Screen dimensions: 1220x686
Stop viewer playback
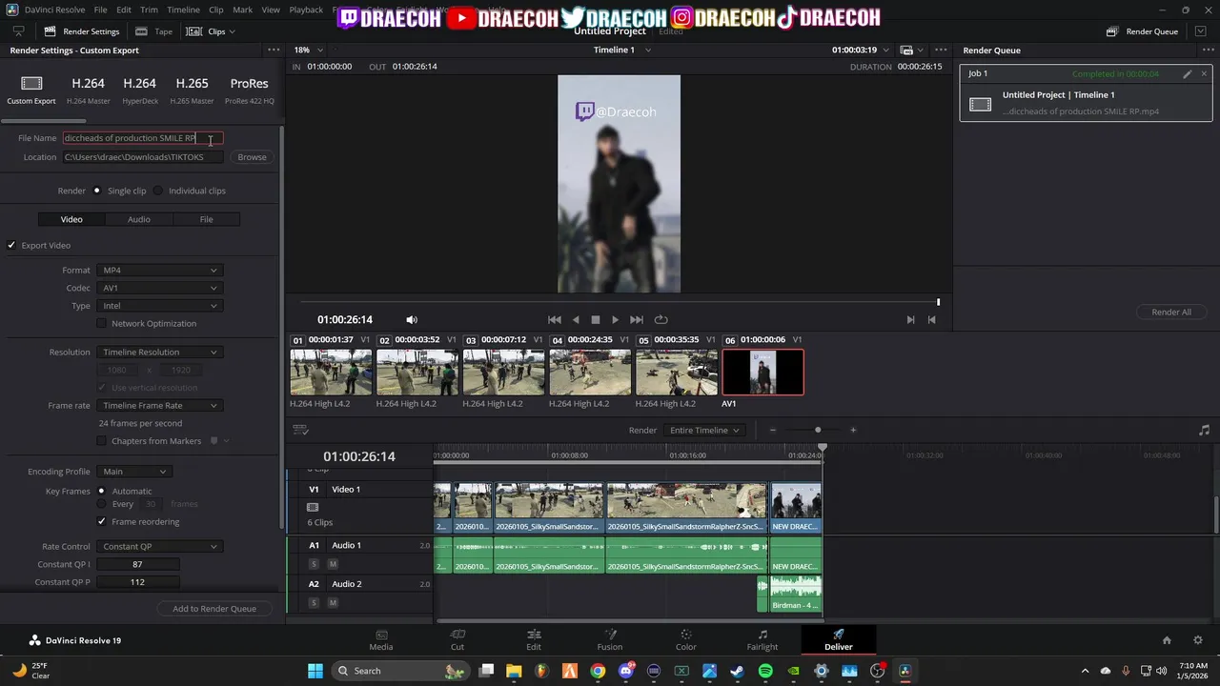(x=596, y=320)
